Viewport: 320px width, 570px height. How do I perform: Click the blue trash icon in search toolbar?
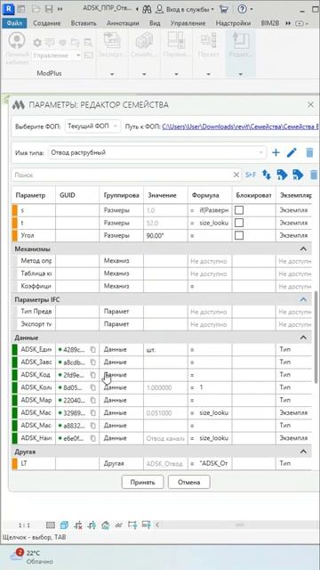[314, 175]
